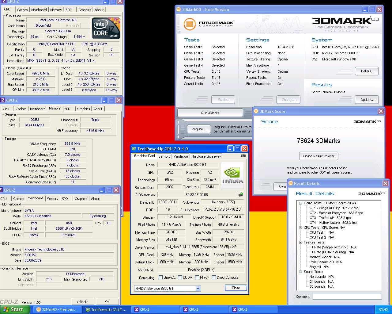Collapse the Sound Tests tree node
This screenshot has height=314, width=392.
(x=300, y=272)
